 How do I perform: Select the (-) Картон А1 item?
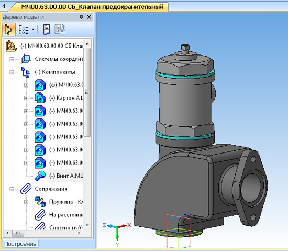[66, 98]
